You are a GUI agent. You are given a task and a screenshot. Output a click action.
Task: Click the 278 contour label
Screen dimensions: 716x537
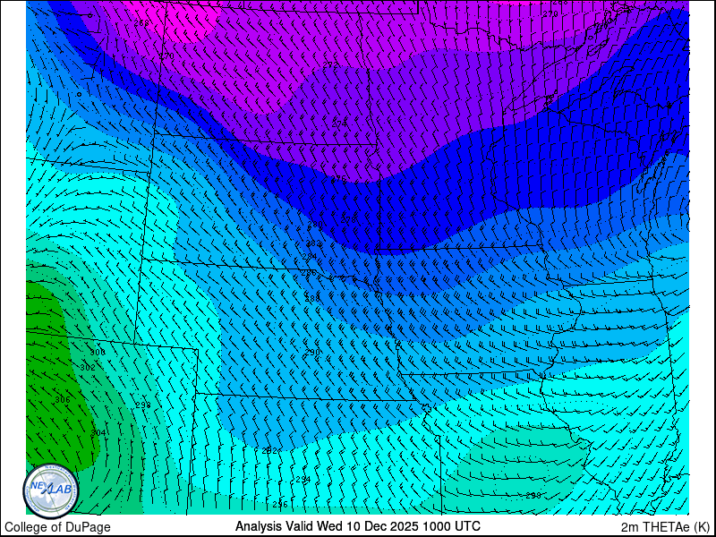coord(348,220)
